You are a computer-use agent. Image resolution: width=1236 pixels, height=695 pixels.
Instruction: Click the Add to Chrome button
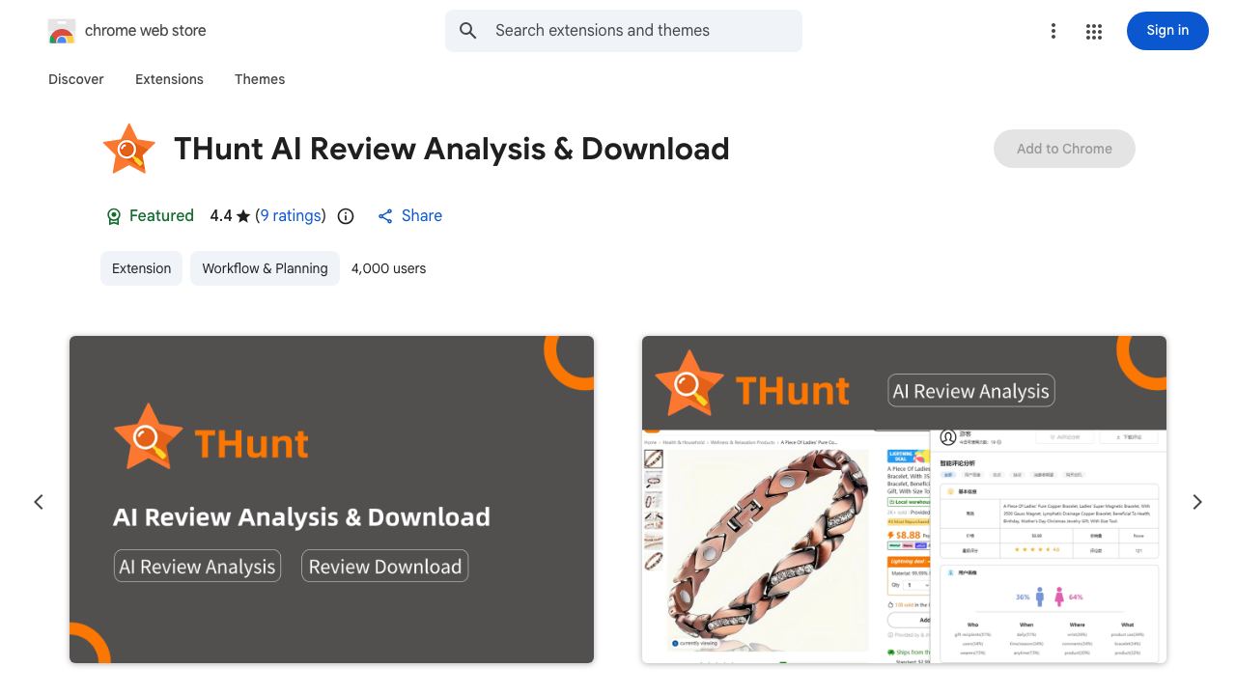tap(1064, 149)
